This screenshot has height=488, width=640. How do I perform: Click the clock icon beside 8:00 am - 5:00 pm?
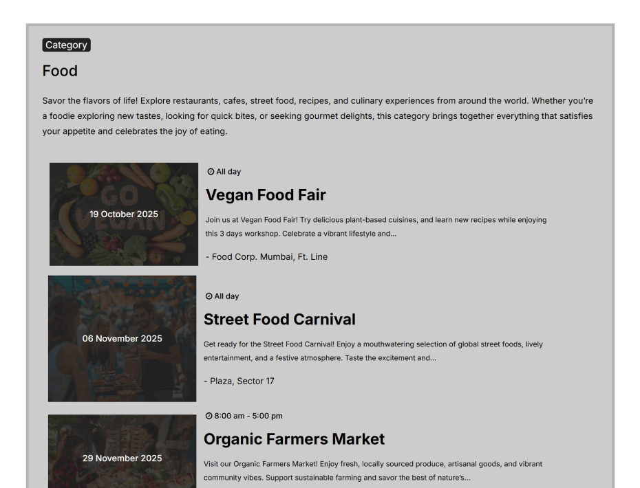(x=209, y=416)
